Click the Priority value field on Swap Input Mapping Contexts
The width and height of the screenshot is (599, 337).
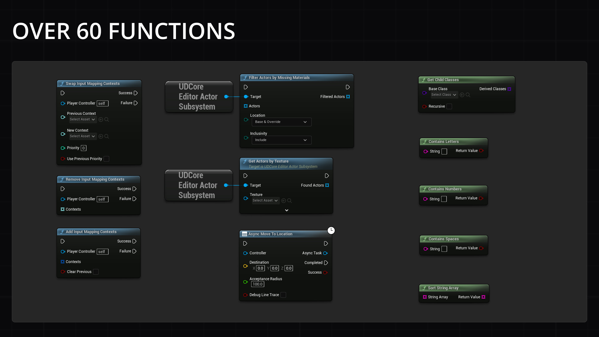(84, 148)
